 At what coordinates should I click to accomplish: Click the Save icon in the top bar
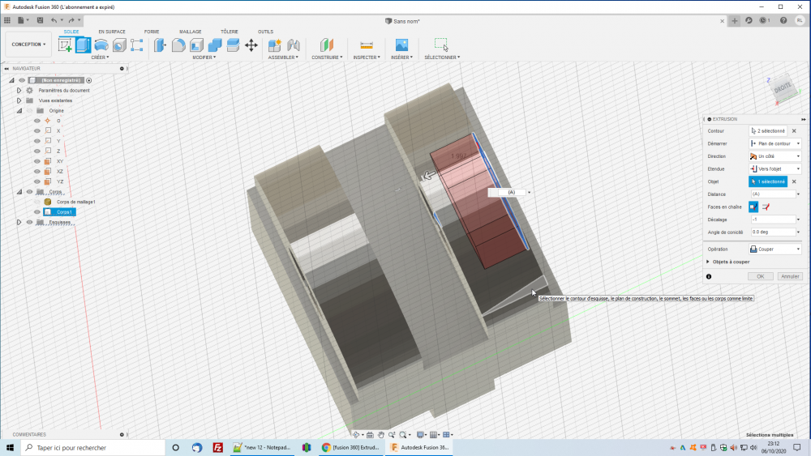[x=40, y=20]
